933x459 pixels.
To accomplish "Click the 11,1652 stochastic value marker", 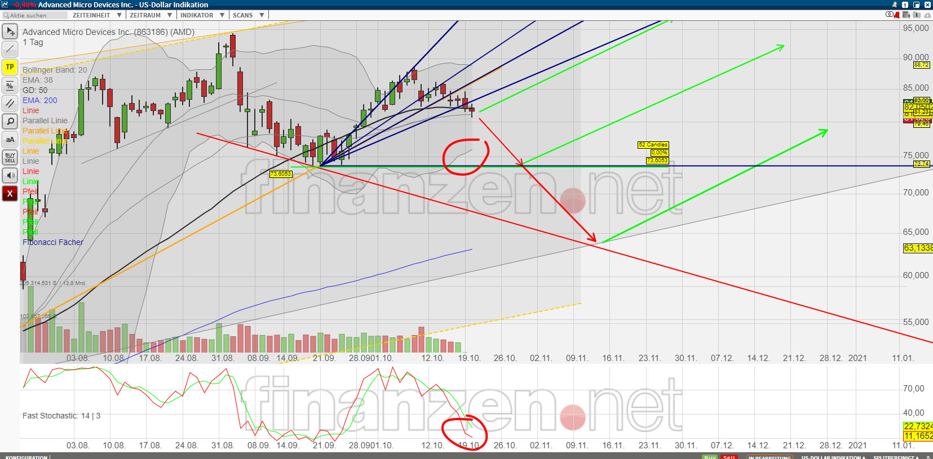I will click(918, 436).
